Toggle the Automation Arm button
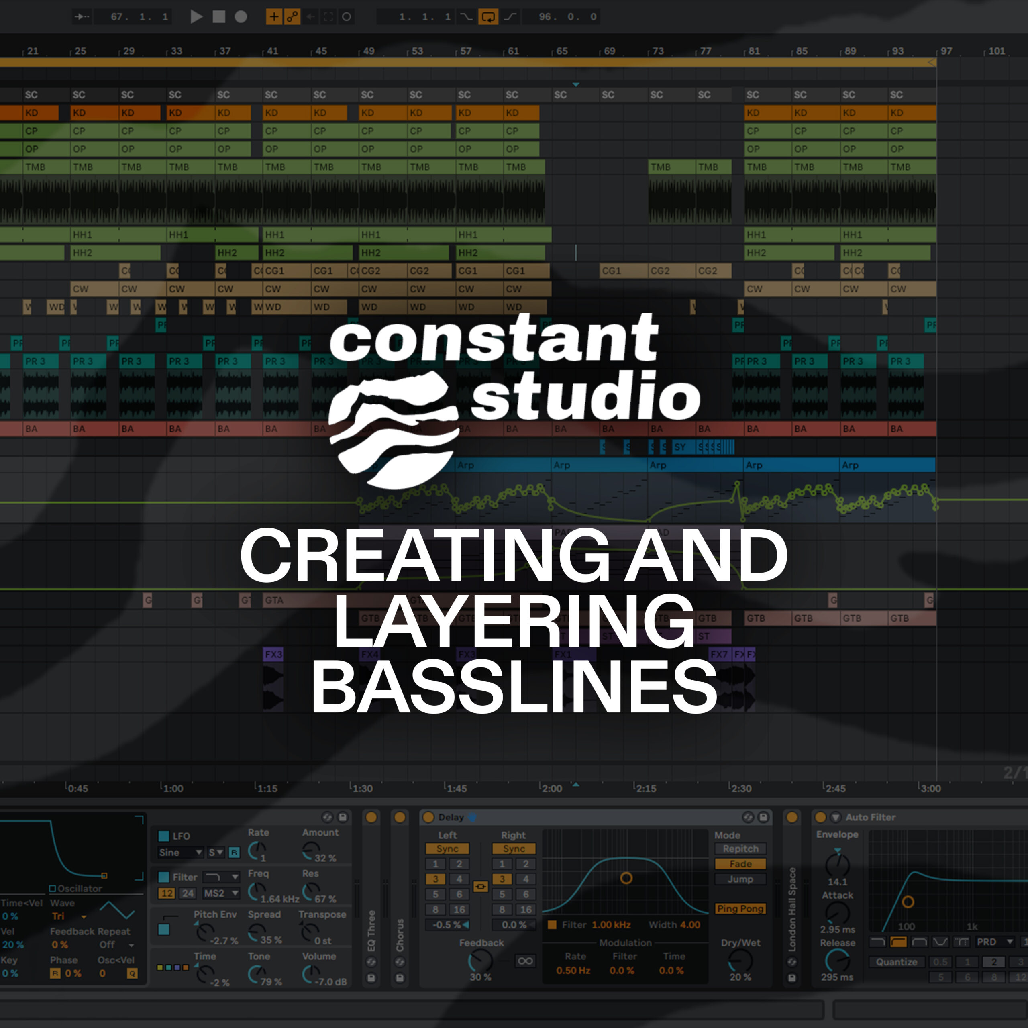 tap(292, 16)
